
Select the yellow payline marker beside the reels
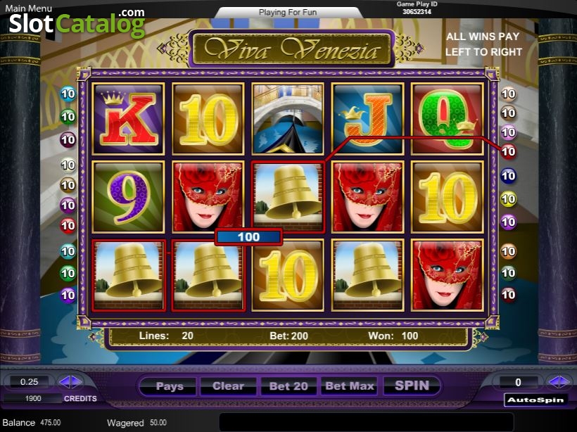508,199
